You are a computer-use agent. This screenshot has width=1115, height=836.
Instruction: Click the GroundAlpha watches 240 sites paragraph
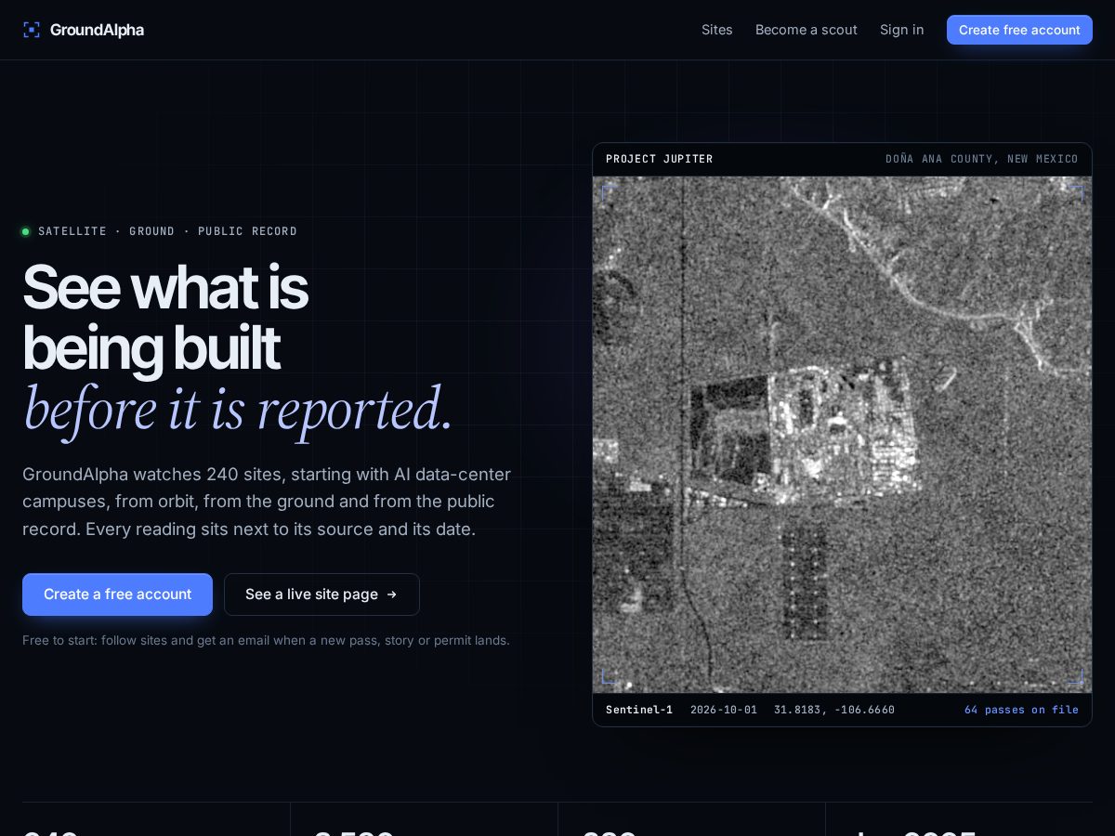click(x=267, y=502)
